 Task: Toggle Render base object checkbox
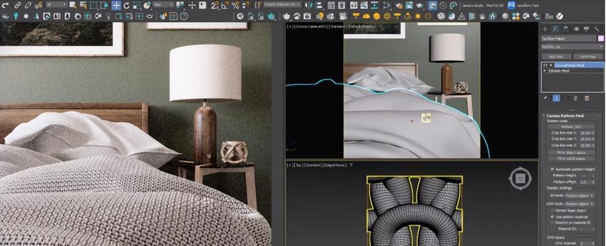552,210
